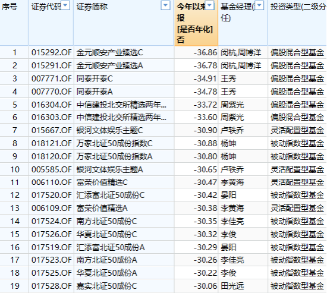
Task: Open filter dropdown for 基金经理 column
Action: (x=259, y=5)
